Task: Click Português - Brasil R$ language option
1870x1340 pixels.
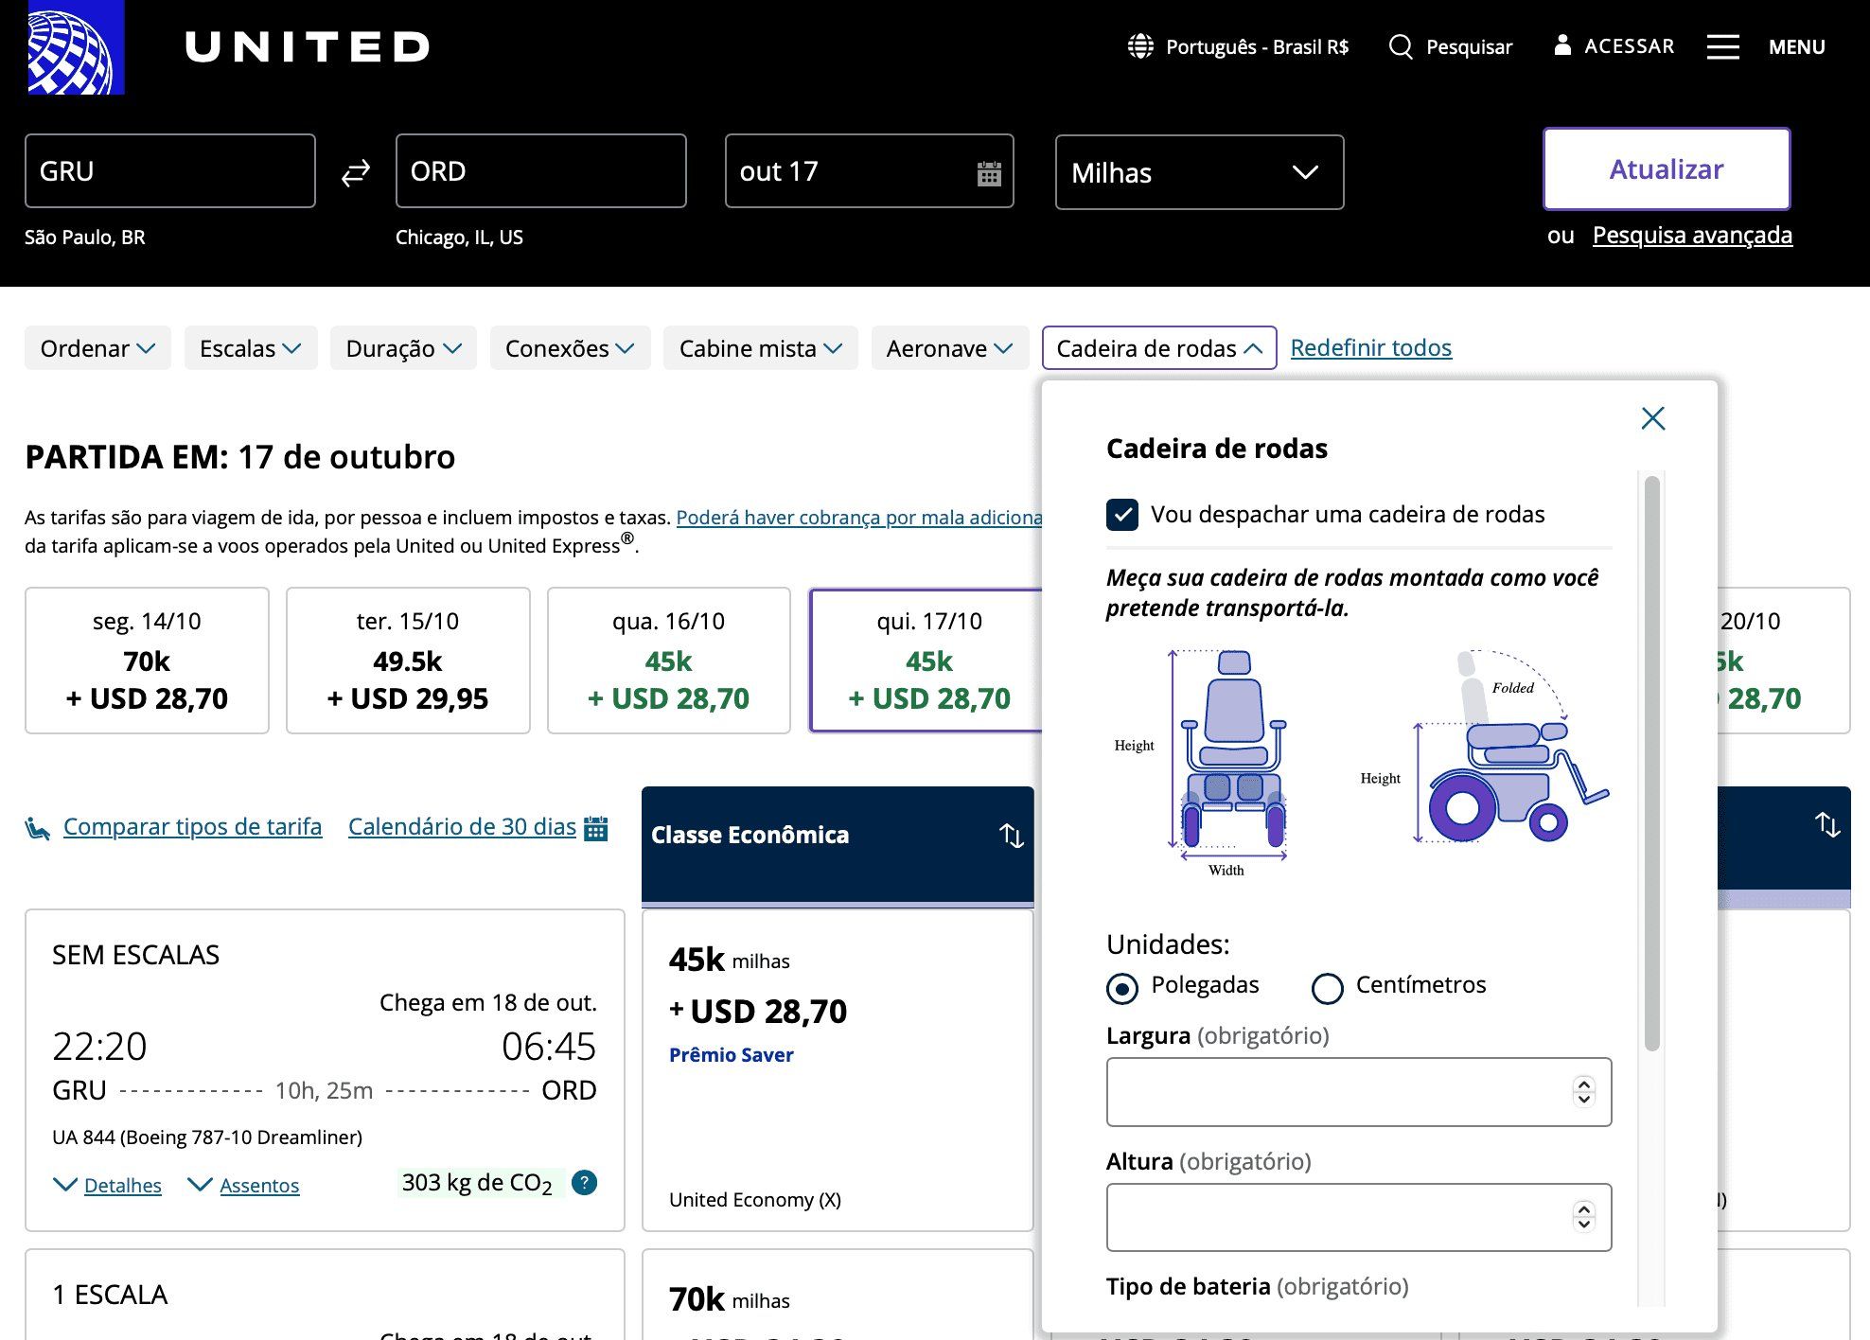Action: pos(1257,46)
